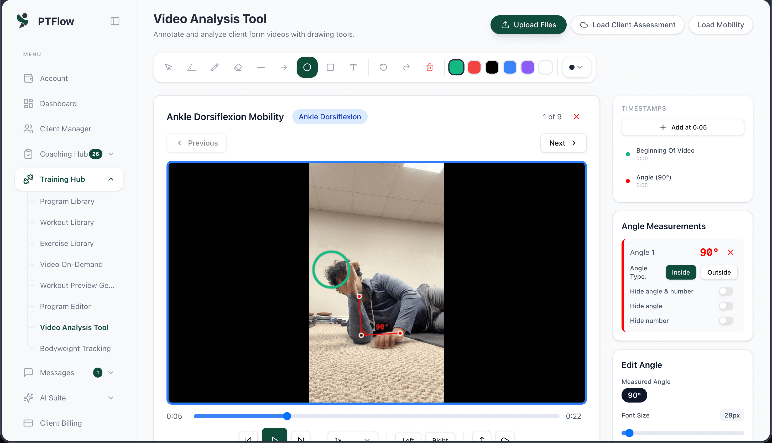
Task: Click the Font Size slider handle
Action: coord(629,433)
